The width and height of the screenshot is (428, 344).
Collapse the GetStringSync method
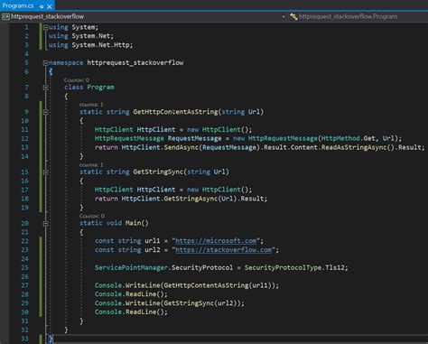[46, 172]
